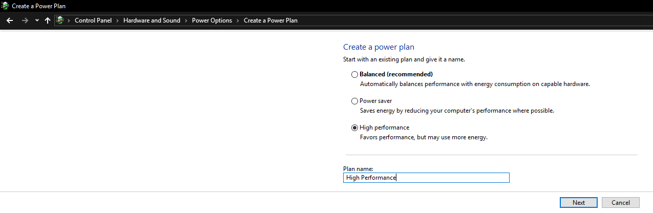
Task: Choose the Power saver radio button
Action: coord(354,101)
